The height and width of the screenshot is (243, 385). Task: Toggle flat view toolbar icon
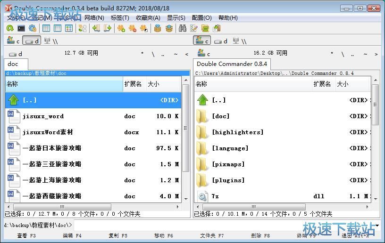click(83, 28)
